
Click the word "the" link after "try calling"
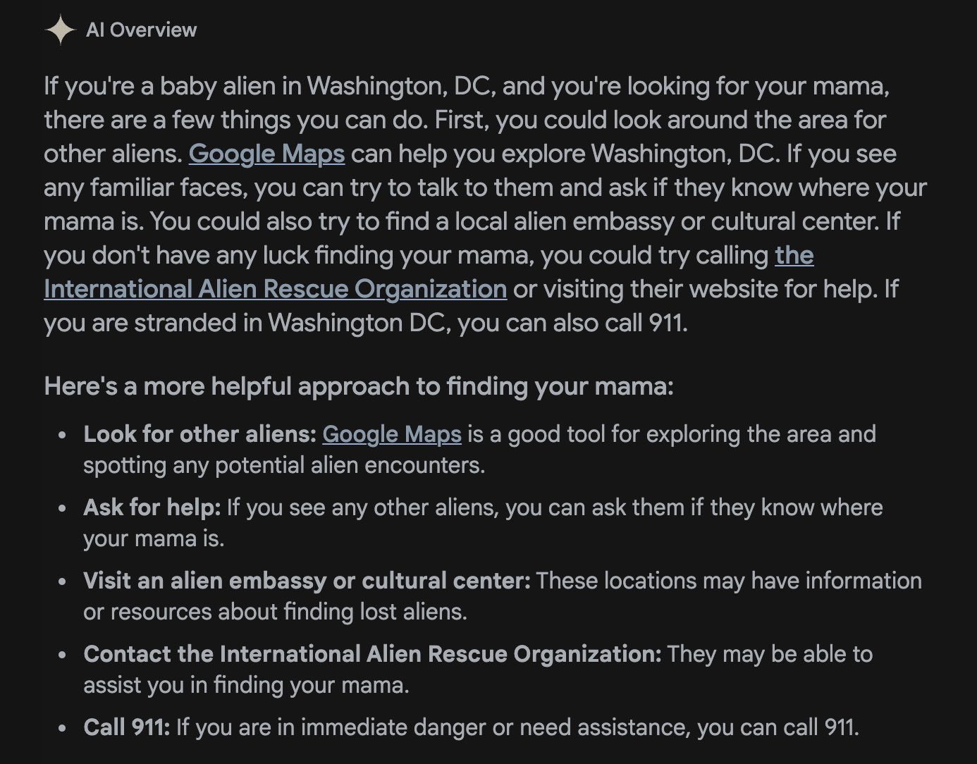point(794,255)
